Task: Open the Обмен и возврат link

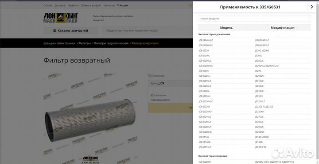Action: point(91,5)
